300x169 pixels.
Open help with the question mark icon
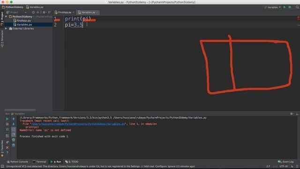pos(7,153)
